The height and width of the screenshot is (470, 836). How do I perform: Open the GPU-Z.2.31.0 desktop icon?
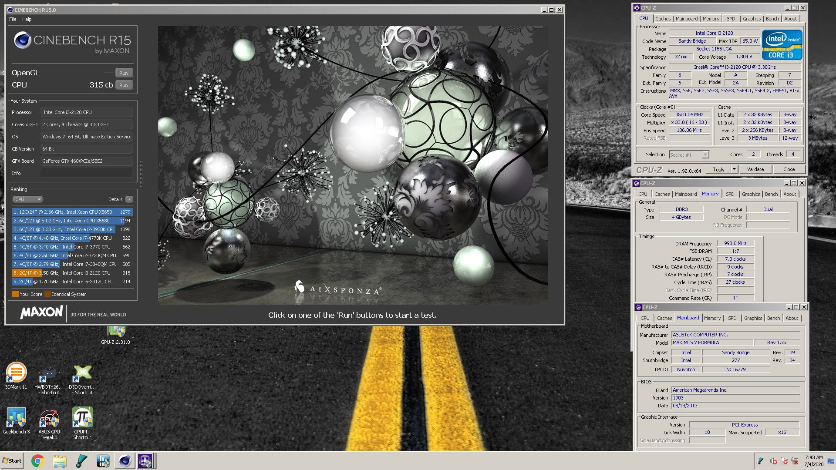(x=116, y=334)
